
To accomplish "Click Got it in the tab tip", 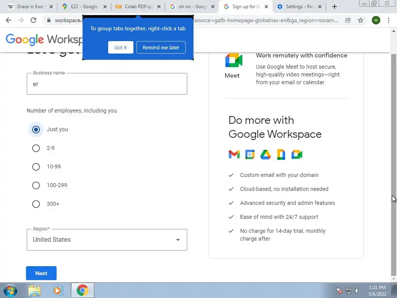I will click(x=121, y=47).
